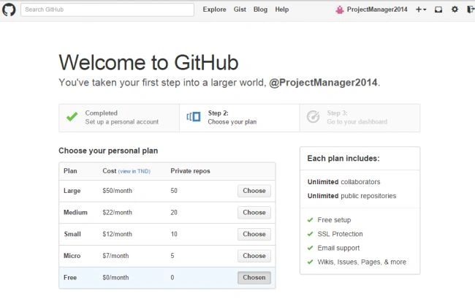Click the Chosen button for Free plan

pos(254,278)
